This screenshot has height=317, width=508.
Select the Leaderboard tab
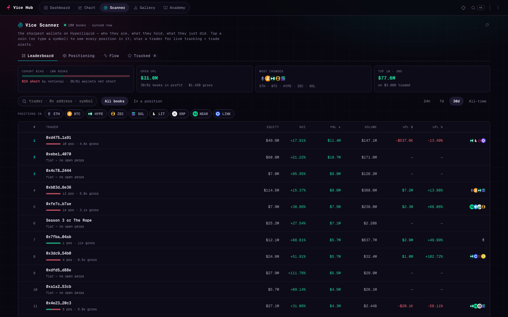(37, 56)
